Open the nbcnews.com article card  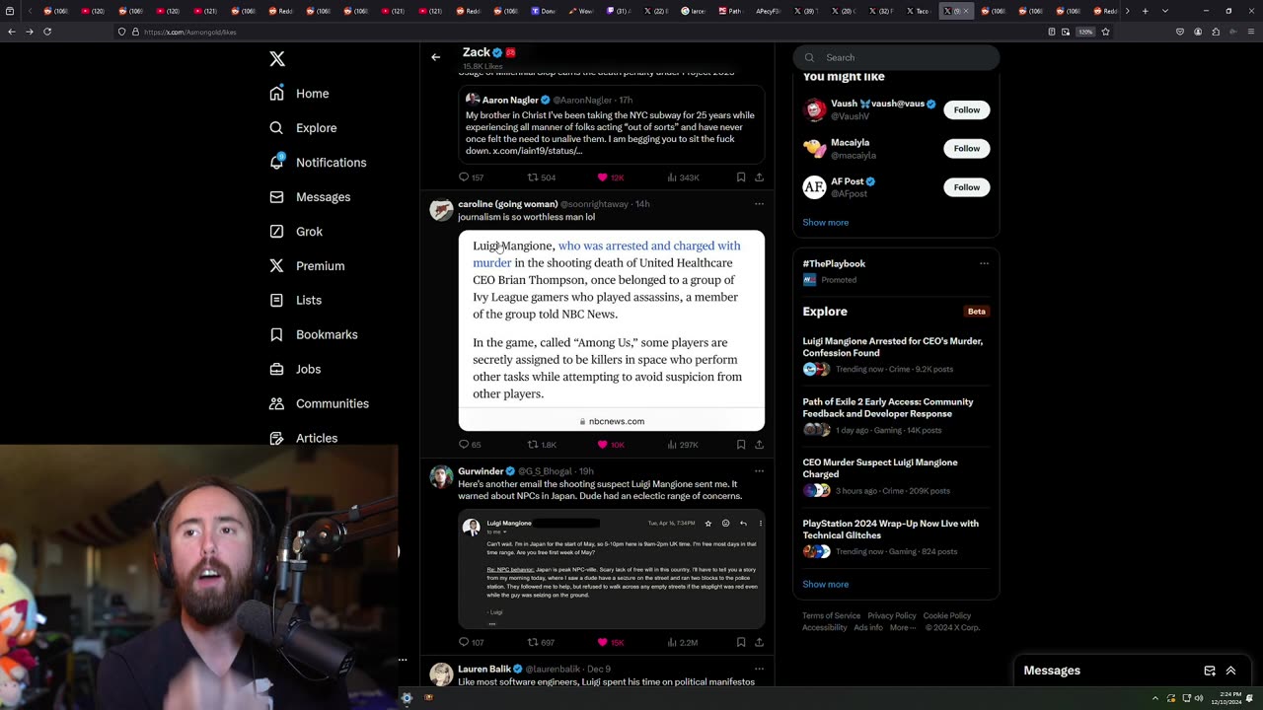(611, 330)
